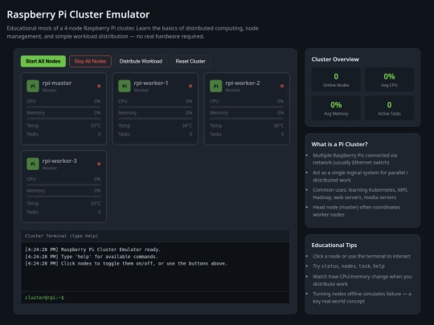The height and width of the screenshot is (325, 434).
Task: Toggle the rpi-worker-3 node name
Action: pos(59,160)
